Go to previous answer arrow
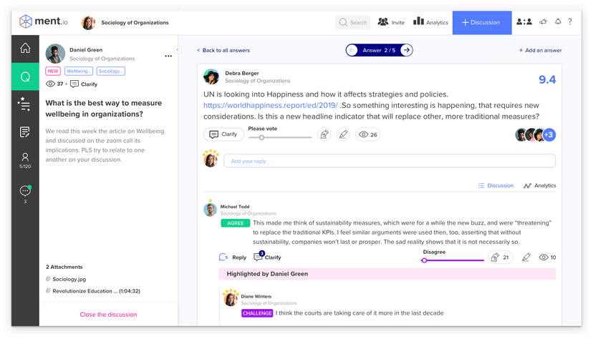This screenshot has width=593, height=339. coord(352,50)
